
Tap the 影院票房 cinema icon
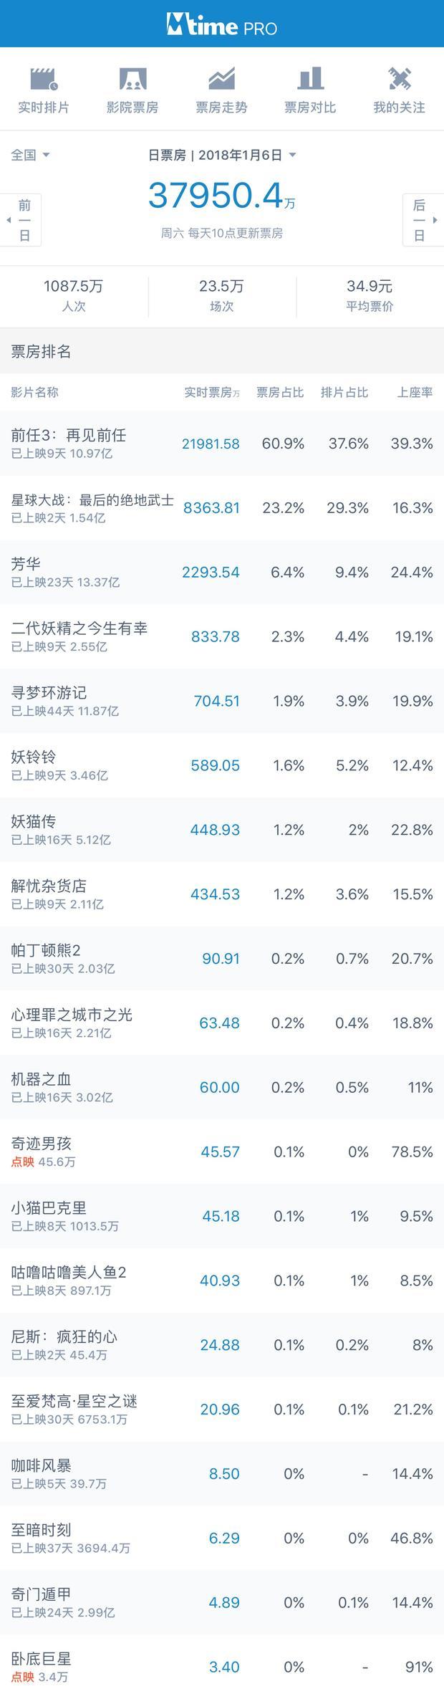(x=132, y=78)
